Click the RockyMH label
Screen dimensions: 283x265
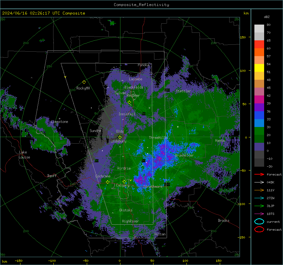[83, 88]
